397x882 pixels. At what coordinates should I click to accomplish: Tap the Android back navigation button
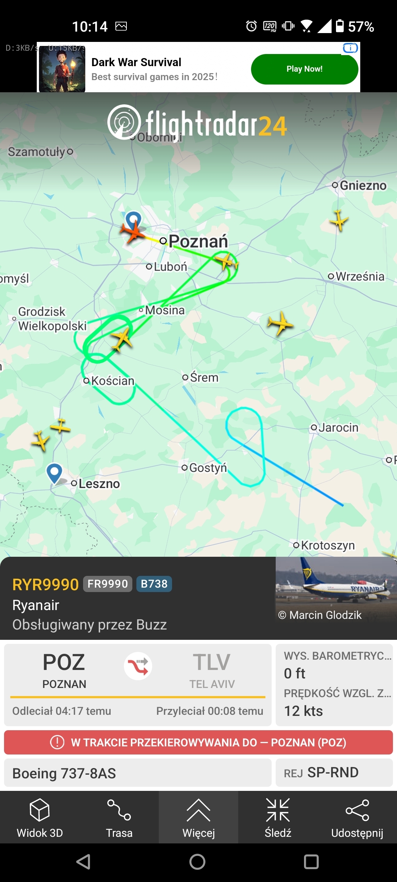click(83, 862)
